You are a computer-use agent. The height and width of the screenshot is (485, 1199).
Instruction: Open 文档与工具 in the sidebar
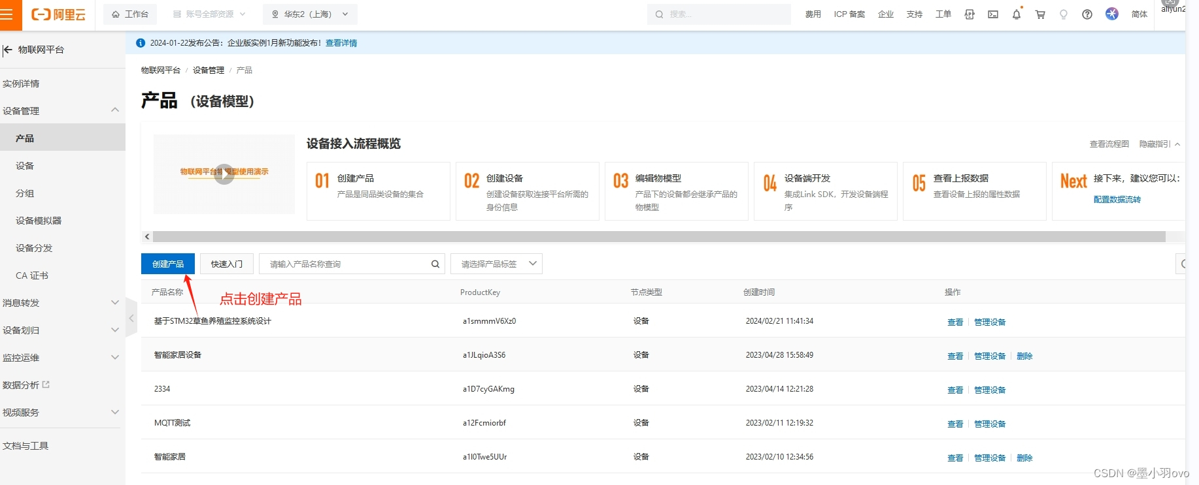[x=25, y=446]
